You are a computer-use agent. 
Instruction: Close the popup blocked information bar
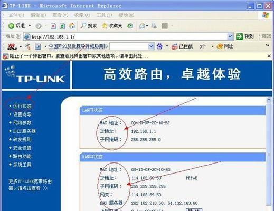tap(269, 56)
